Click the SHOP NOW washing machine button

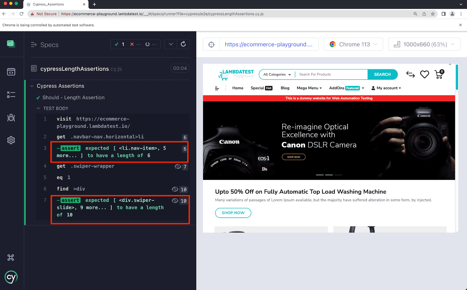click(x=233, y=213)
